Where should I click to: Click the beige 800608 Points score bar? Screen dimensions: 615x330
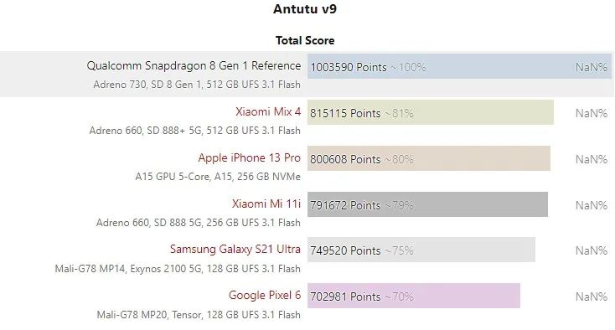point(429,158)
